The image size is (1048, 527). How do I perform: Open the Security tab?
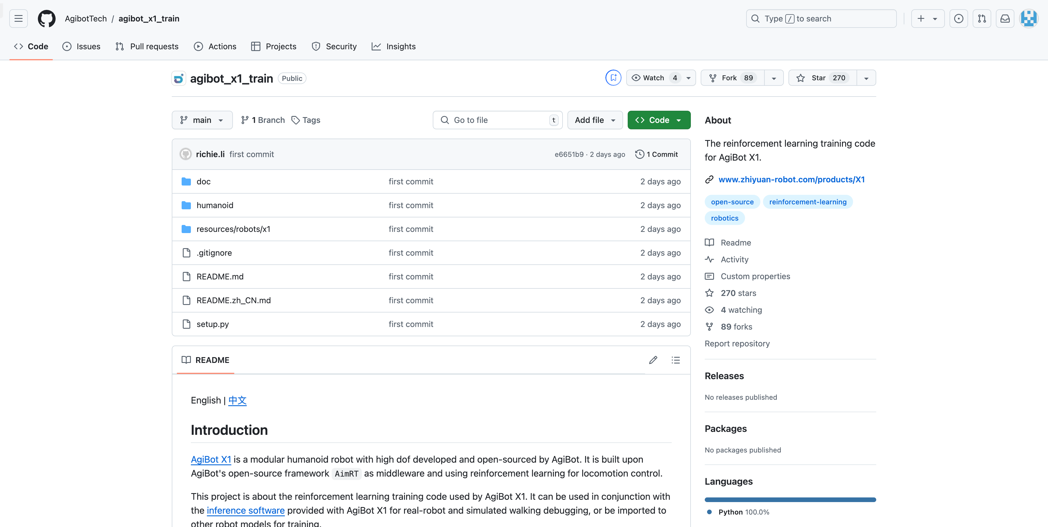[x=334, y=46]
